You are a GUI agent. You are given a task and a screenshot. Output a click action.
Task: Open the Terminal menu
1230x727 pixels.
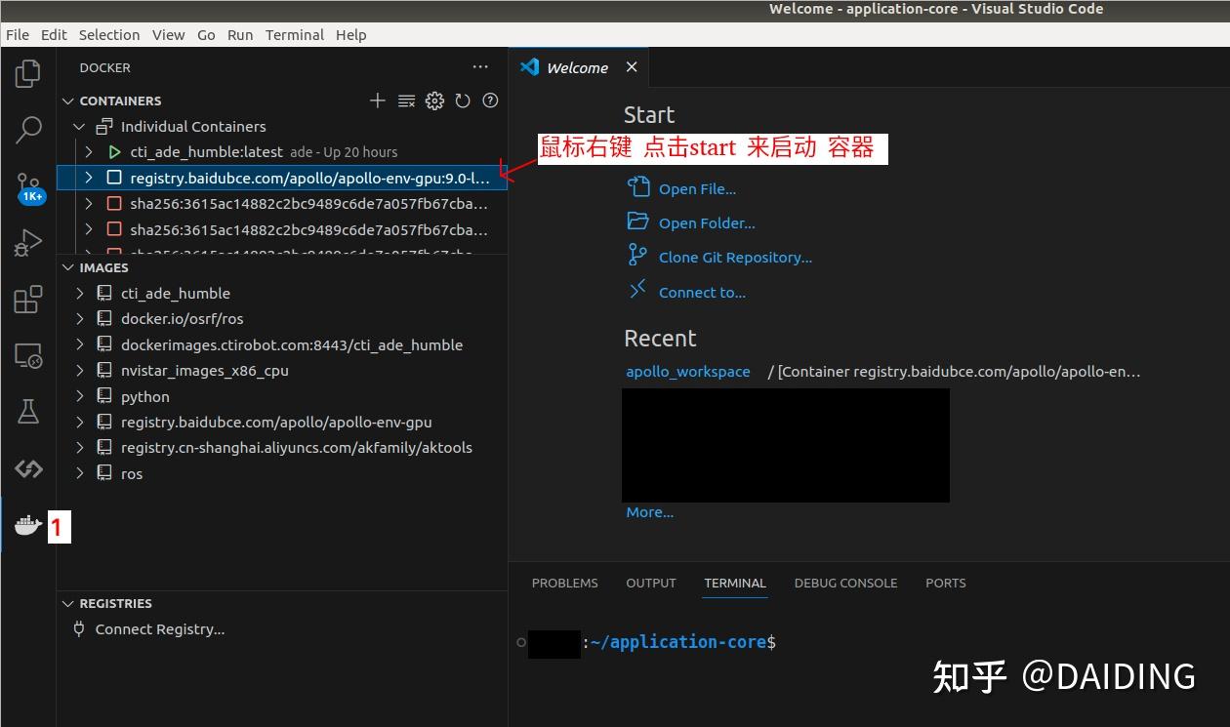click(x=295, y=34)
